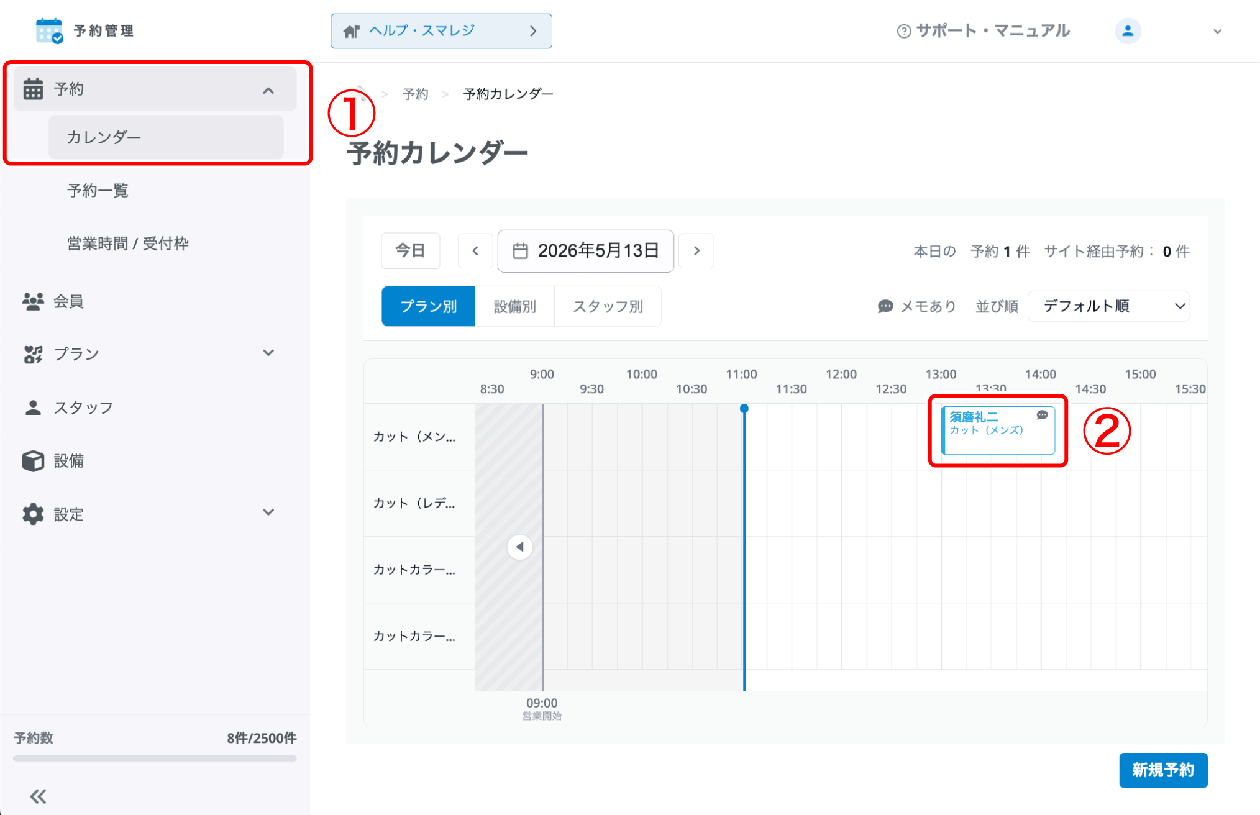Click memo bubble icon on 須磨礼二 booking
Image resolution: width=1260 pixels, height=815 pixels.
(x=1042, y=415)
